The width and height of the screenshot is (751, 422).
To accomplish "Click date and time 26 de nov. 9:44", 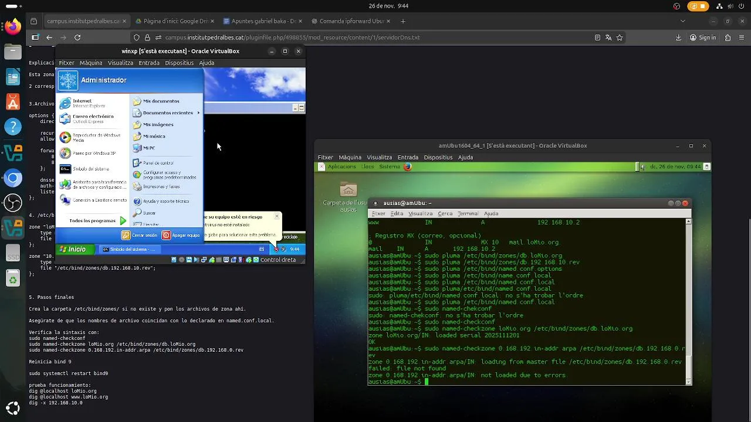I will click(x=388, y=6).
